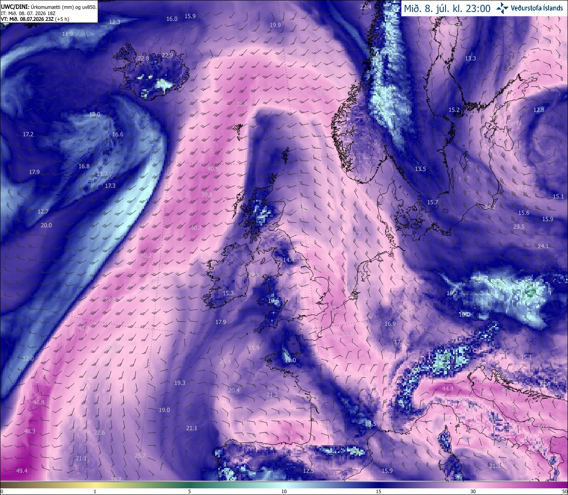Click the 10 mark on the color scale

point(284,491)
